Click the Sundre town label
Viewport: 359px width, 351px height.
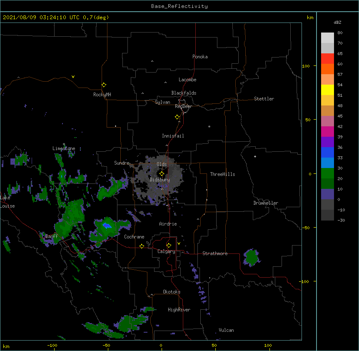(122, 163)
